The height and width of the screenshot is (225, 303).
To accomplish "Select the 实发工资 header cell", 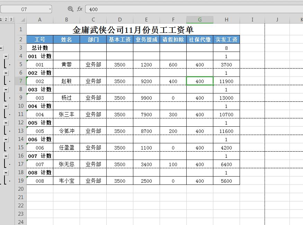I will pyautogui.click(x=226, y=39).
